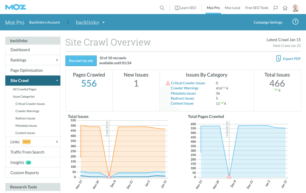Click Recrawl my site button

(81, 61)
